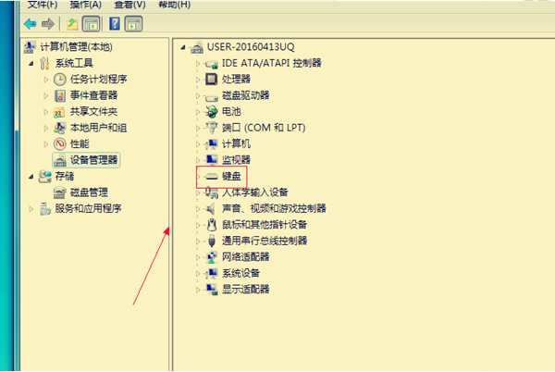Screen dimensions: 555x372
Task: Expand the 显示适配器 device category
Action: (197, 289)
